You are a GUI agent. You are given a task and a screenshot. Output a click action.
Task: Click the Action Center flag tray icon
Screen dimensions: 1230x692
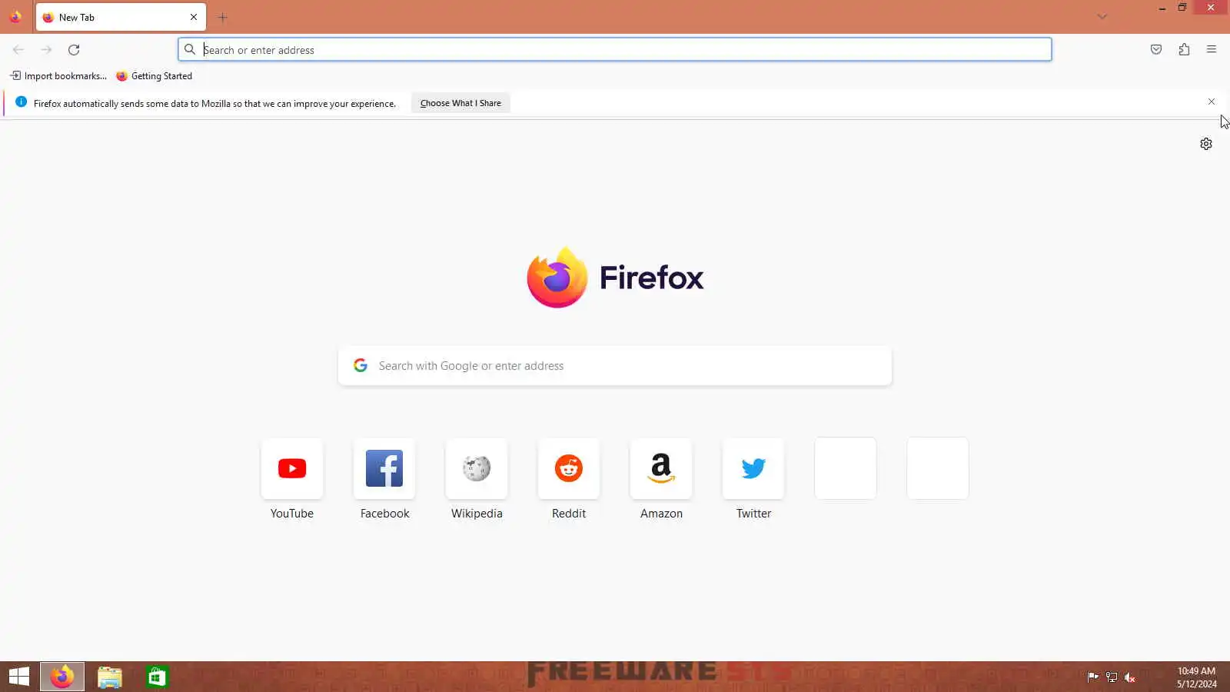click(x=1092, y=677)
